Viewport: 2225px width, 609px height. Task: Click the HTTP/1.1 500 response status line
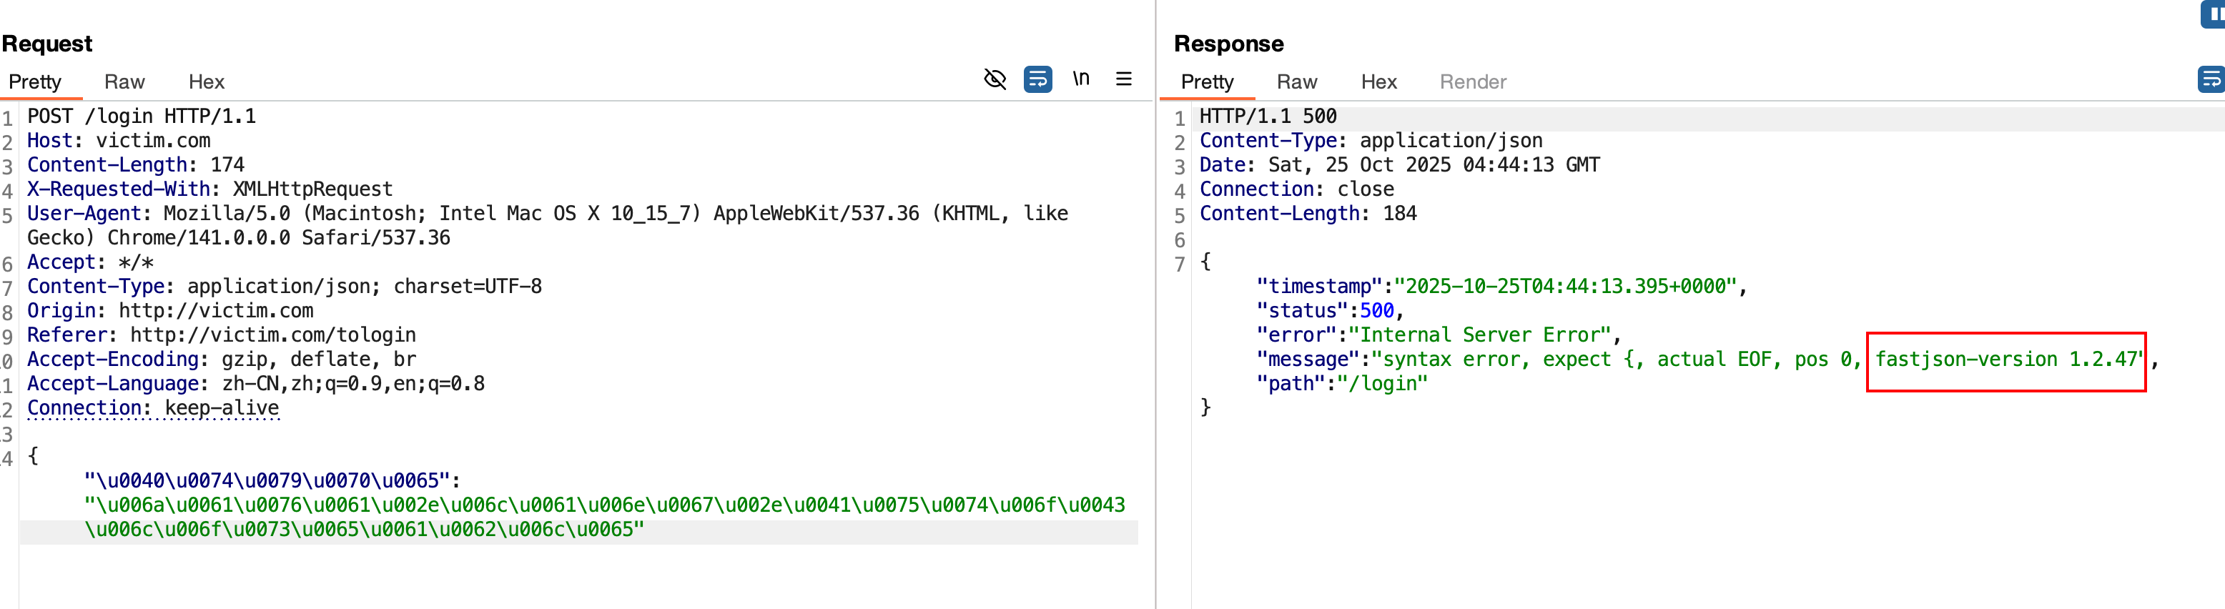tap(1267, 117)
